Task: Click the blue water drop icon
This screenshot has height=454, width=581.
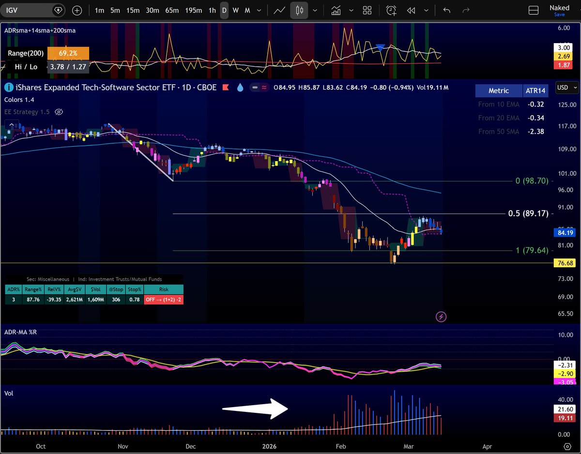Action: tap(240, 88)
